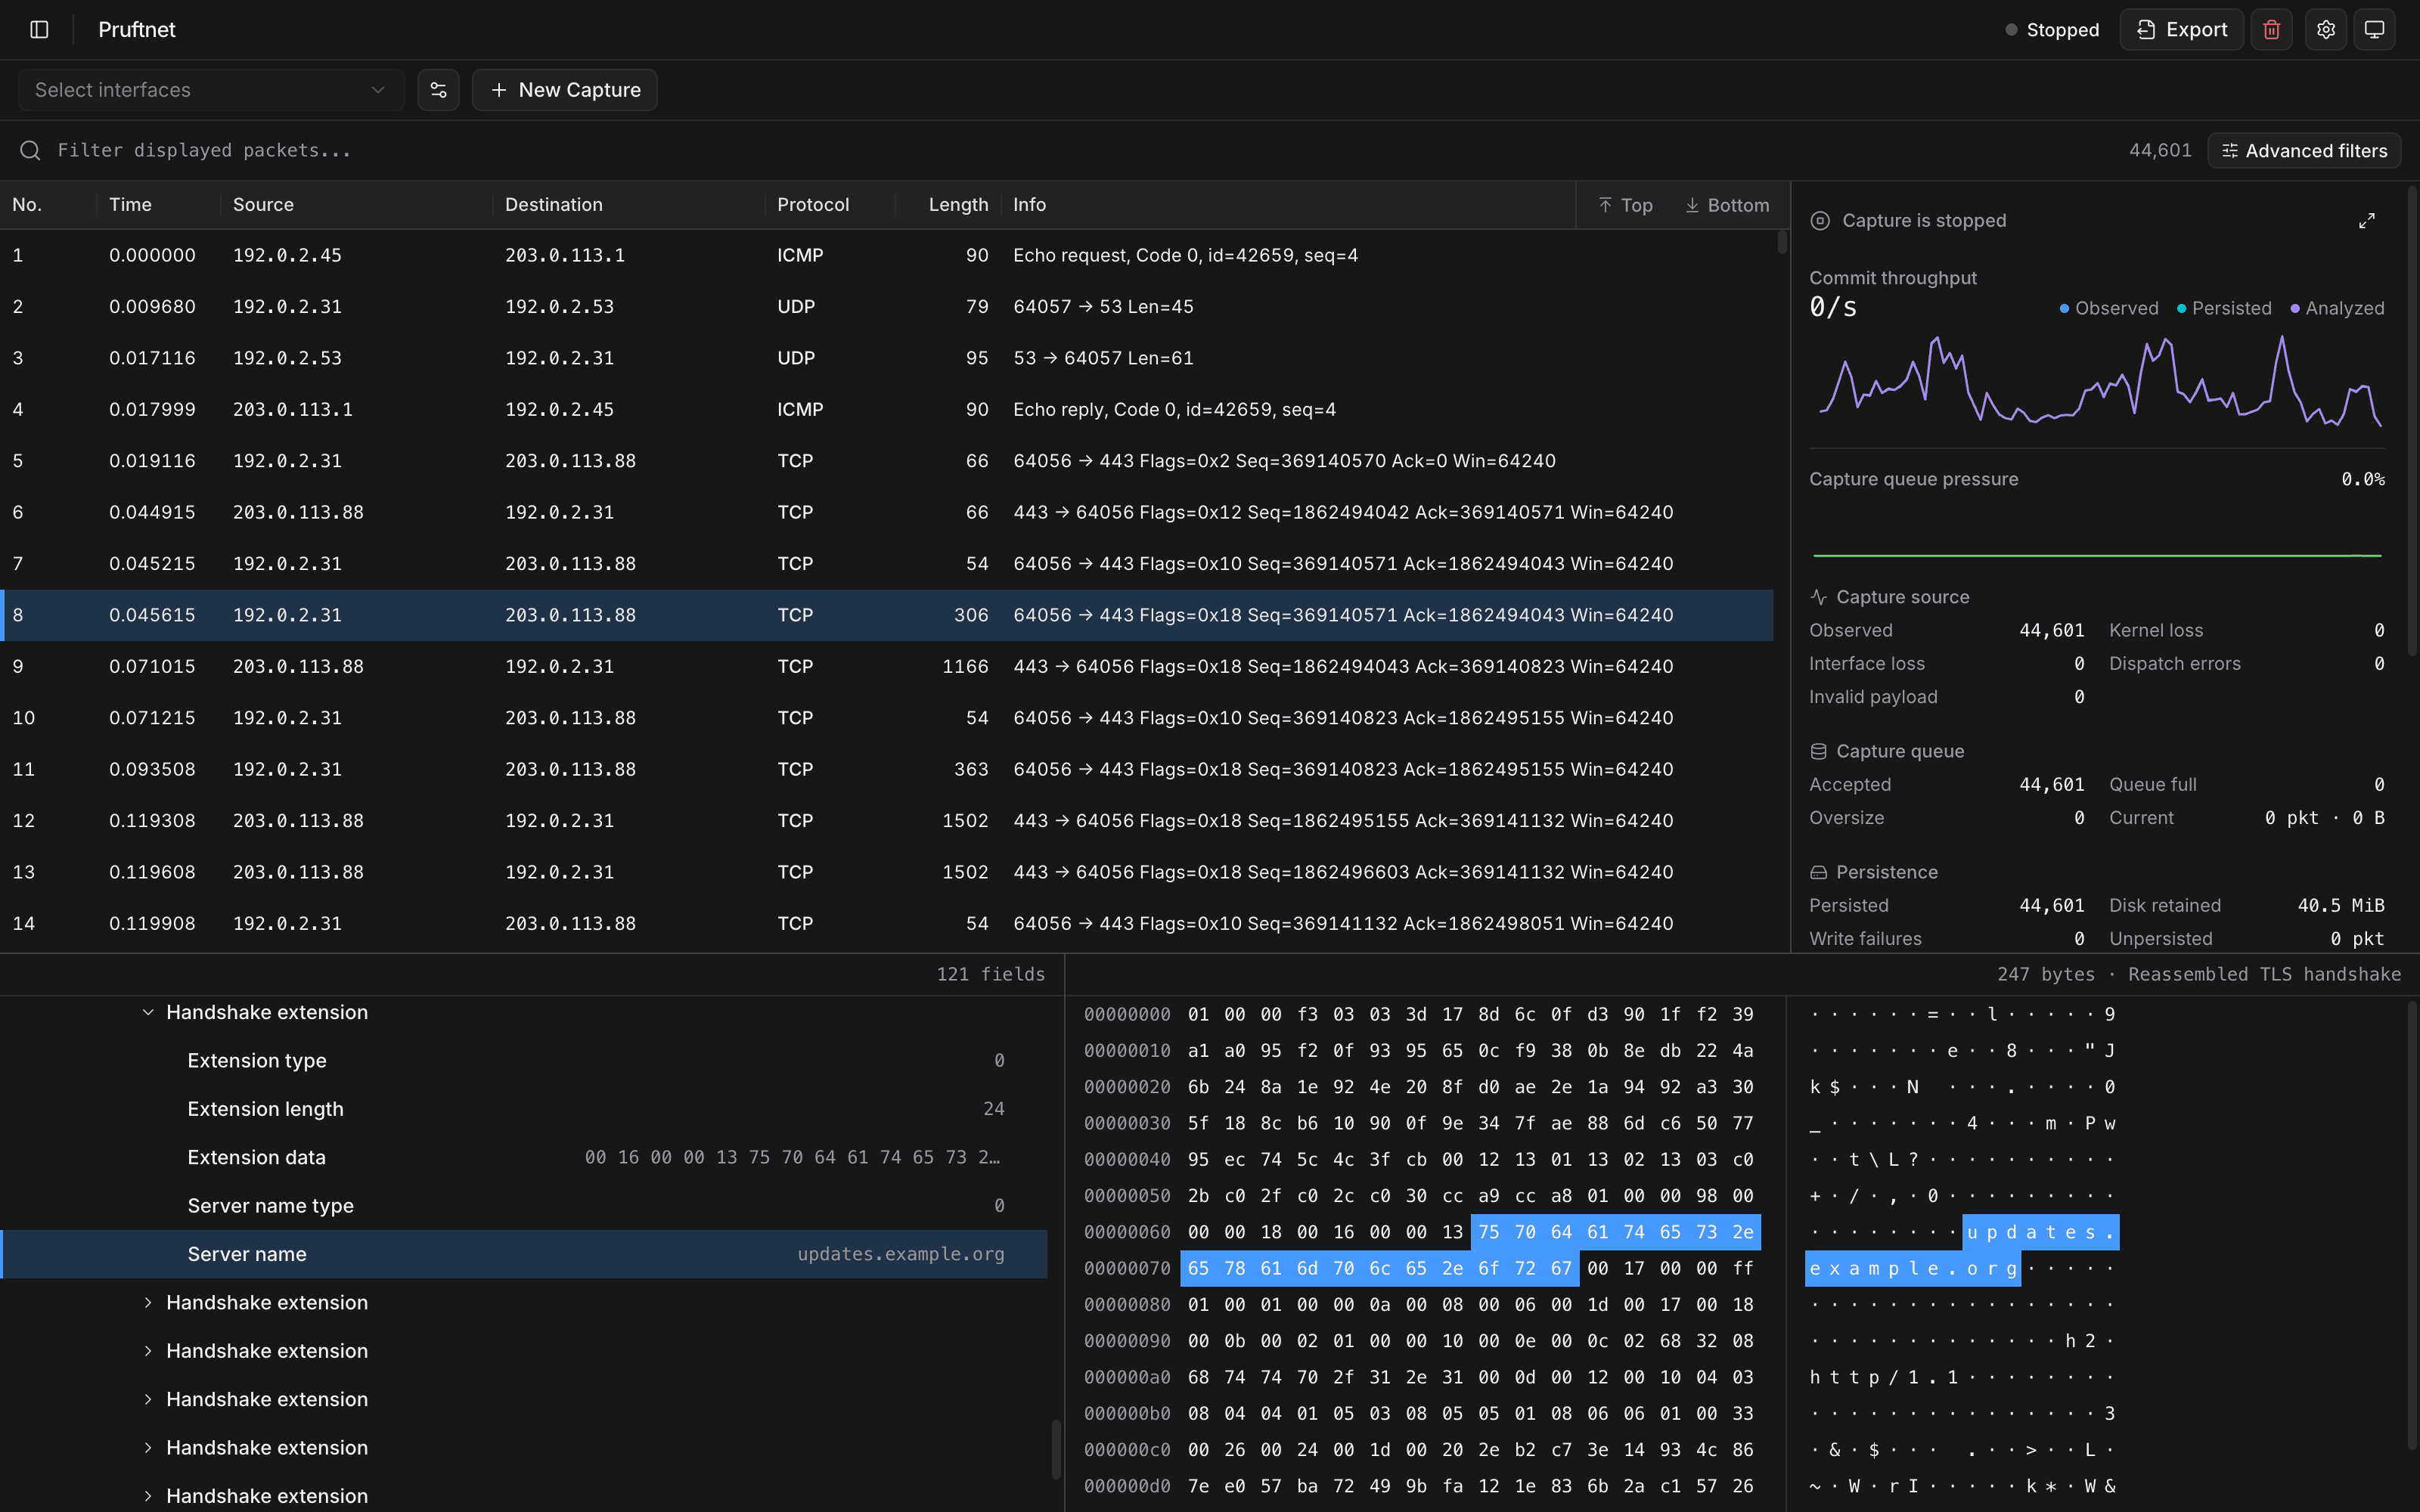Toggle Persisted series in throughput legend
This screenshot has height=1512, width=2420.
(x=2224, y=309)
